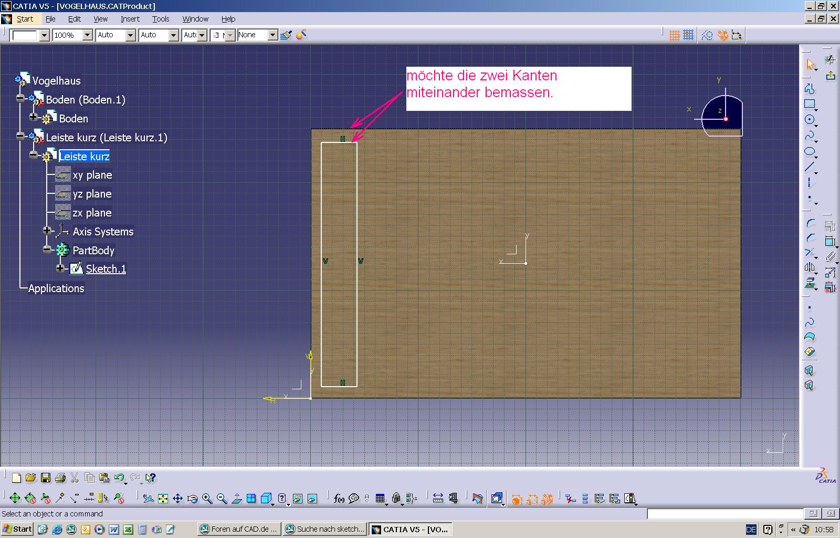Open the Insert menu

(x=130, y=19)
